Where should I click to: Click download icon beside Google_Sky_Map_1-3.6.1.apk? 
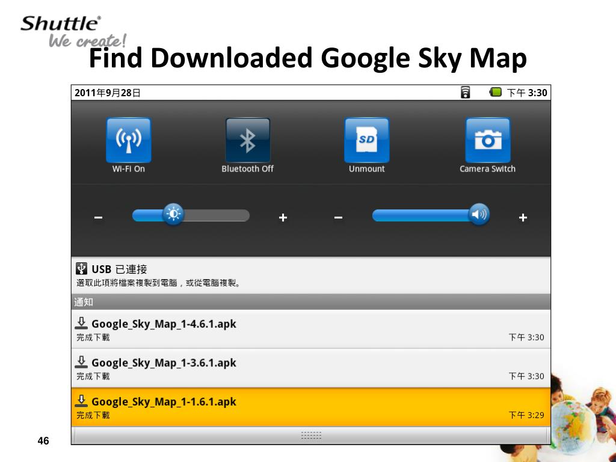(x=81, y=362)
